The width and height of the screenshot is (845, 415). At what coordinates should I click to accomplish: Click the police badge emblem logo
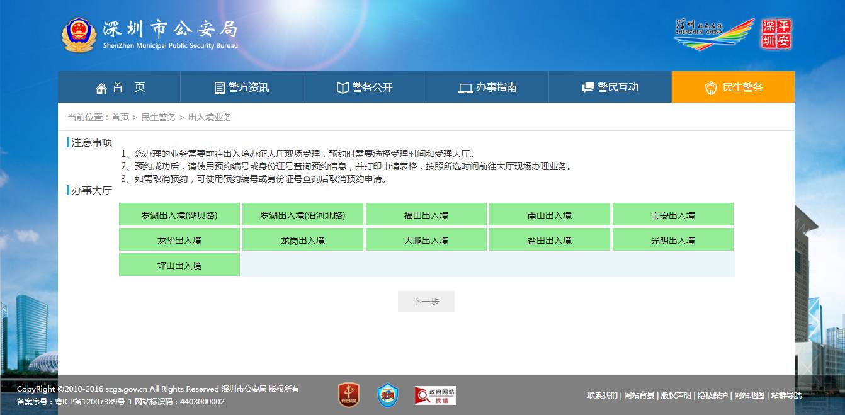(79, 35)
